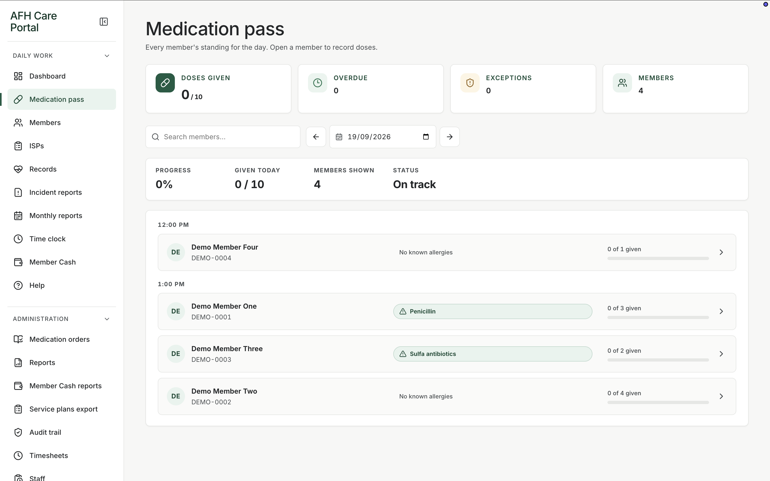Click the Penicillin allergy warning triangle
The width and height of the screenshot is (770, 481).
click(x=403, y=311)
